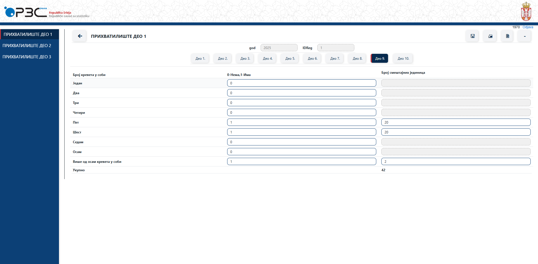The image size is (538, 264).
Task: Click the active Део 9. tab
Action: (379, 58)
